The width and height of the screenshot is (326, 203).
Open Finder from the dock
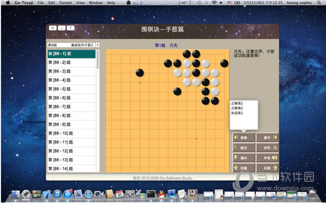coord(16,194)
